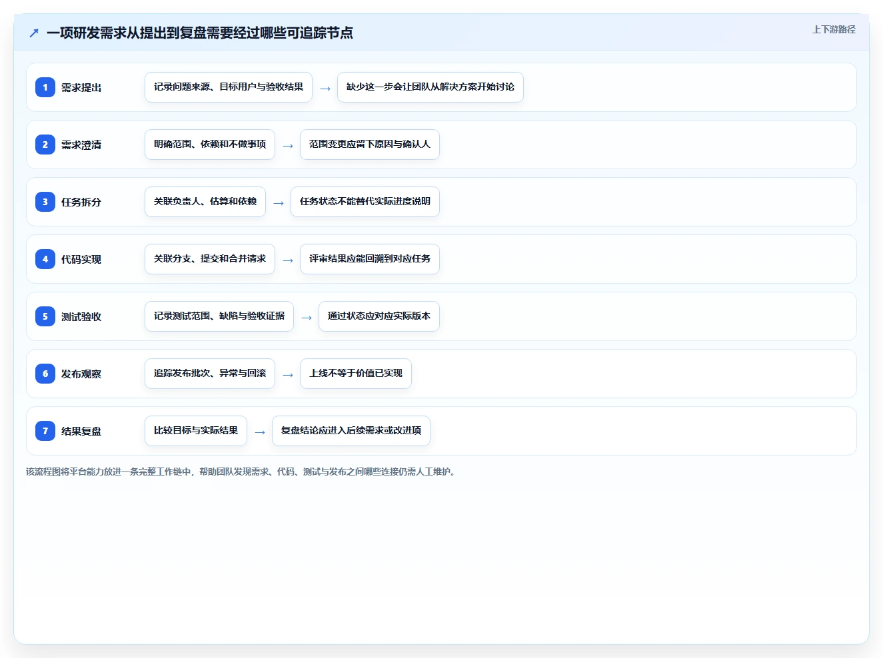Click the heading 一项研发需求从提出到复盘需要经过哪些可追踪节点
This screenshot has width=883, height=658.
coord(200,33)
